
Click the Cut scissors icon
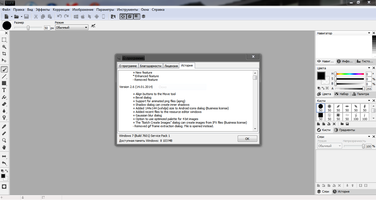click(x=36, y=16)
